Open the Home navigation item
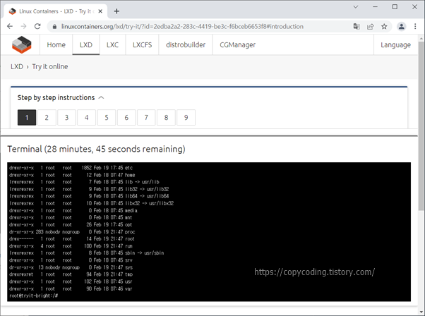Image resolution: width=425 pixels, height=316 pixels. [x=56, y=44]
